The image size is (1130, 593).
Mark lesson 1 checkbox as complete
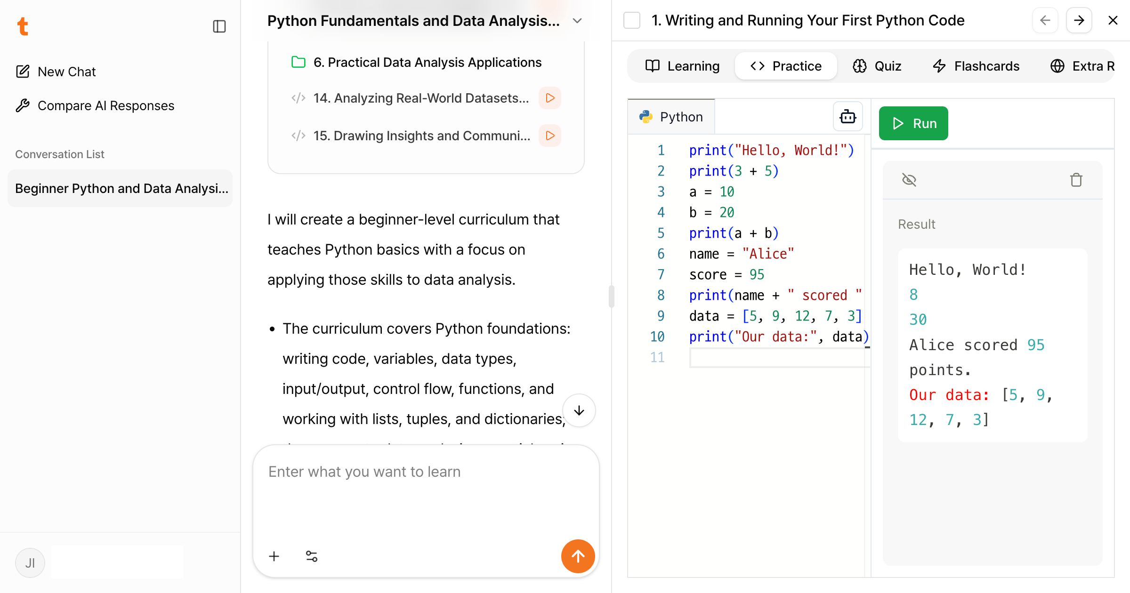(x=632, y=20)
